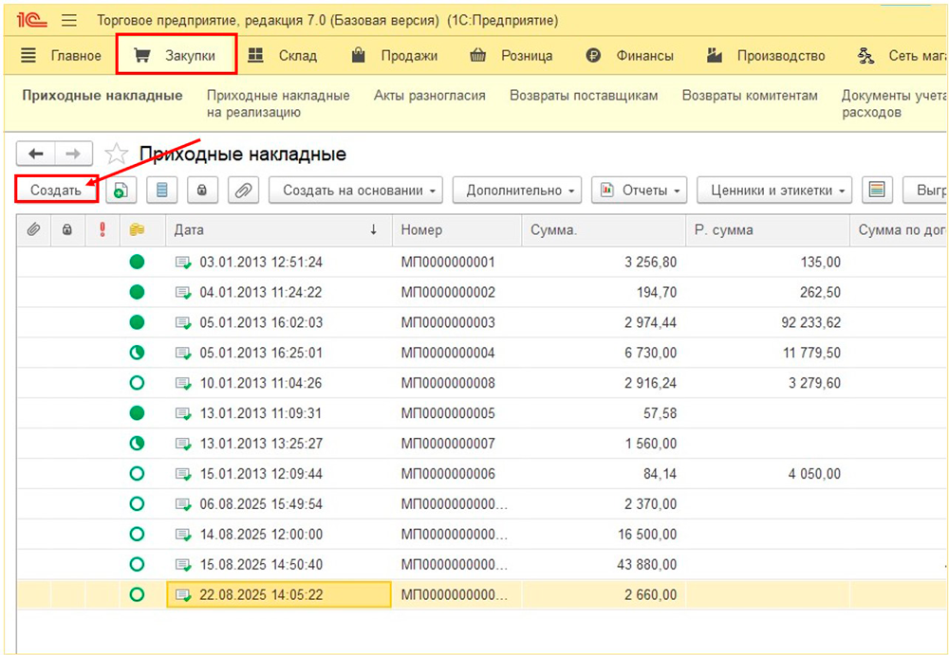The width and height of the screenshot is (949, 655).
Task: Open the hamburger menu next to 1C logo
Action: tap(69, 20)
